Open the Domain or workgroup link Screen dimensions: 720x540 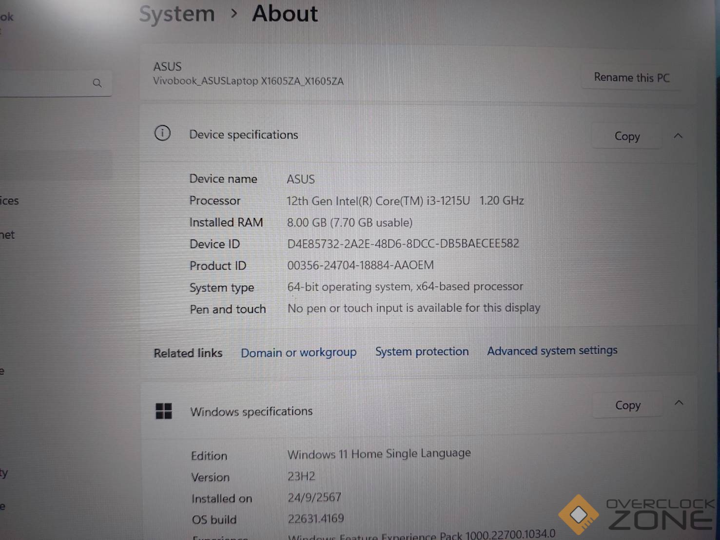(x=298, y=352)
